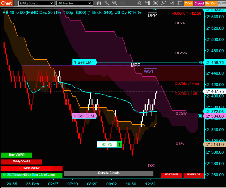Open the indicators line icon
Image resolution: width=226 pixels, height=188 pixels.
pyautogui.click(x=163, y=3)
